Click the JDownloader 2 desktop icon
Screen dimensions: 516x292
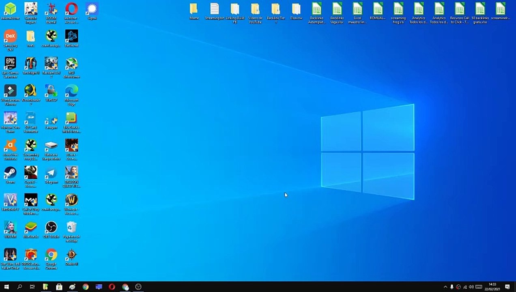[31, 95]
